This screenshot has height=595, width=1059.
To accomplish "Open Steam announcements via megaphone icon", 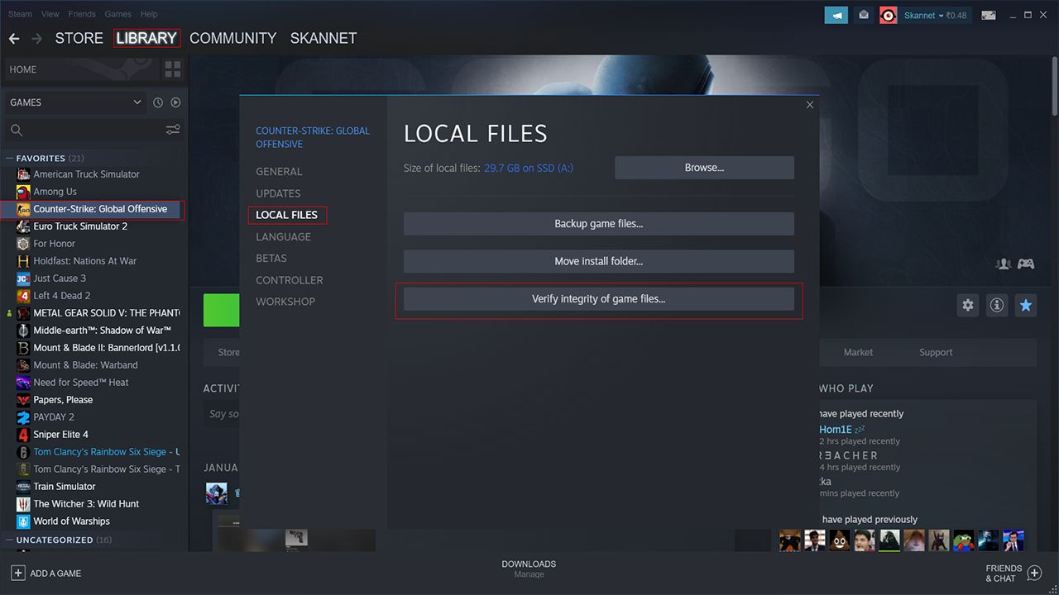I will tap(836, 15).
